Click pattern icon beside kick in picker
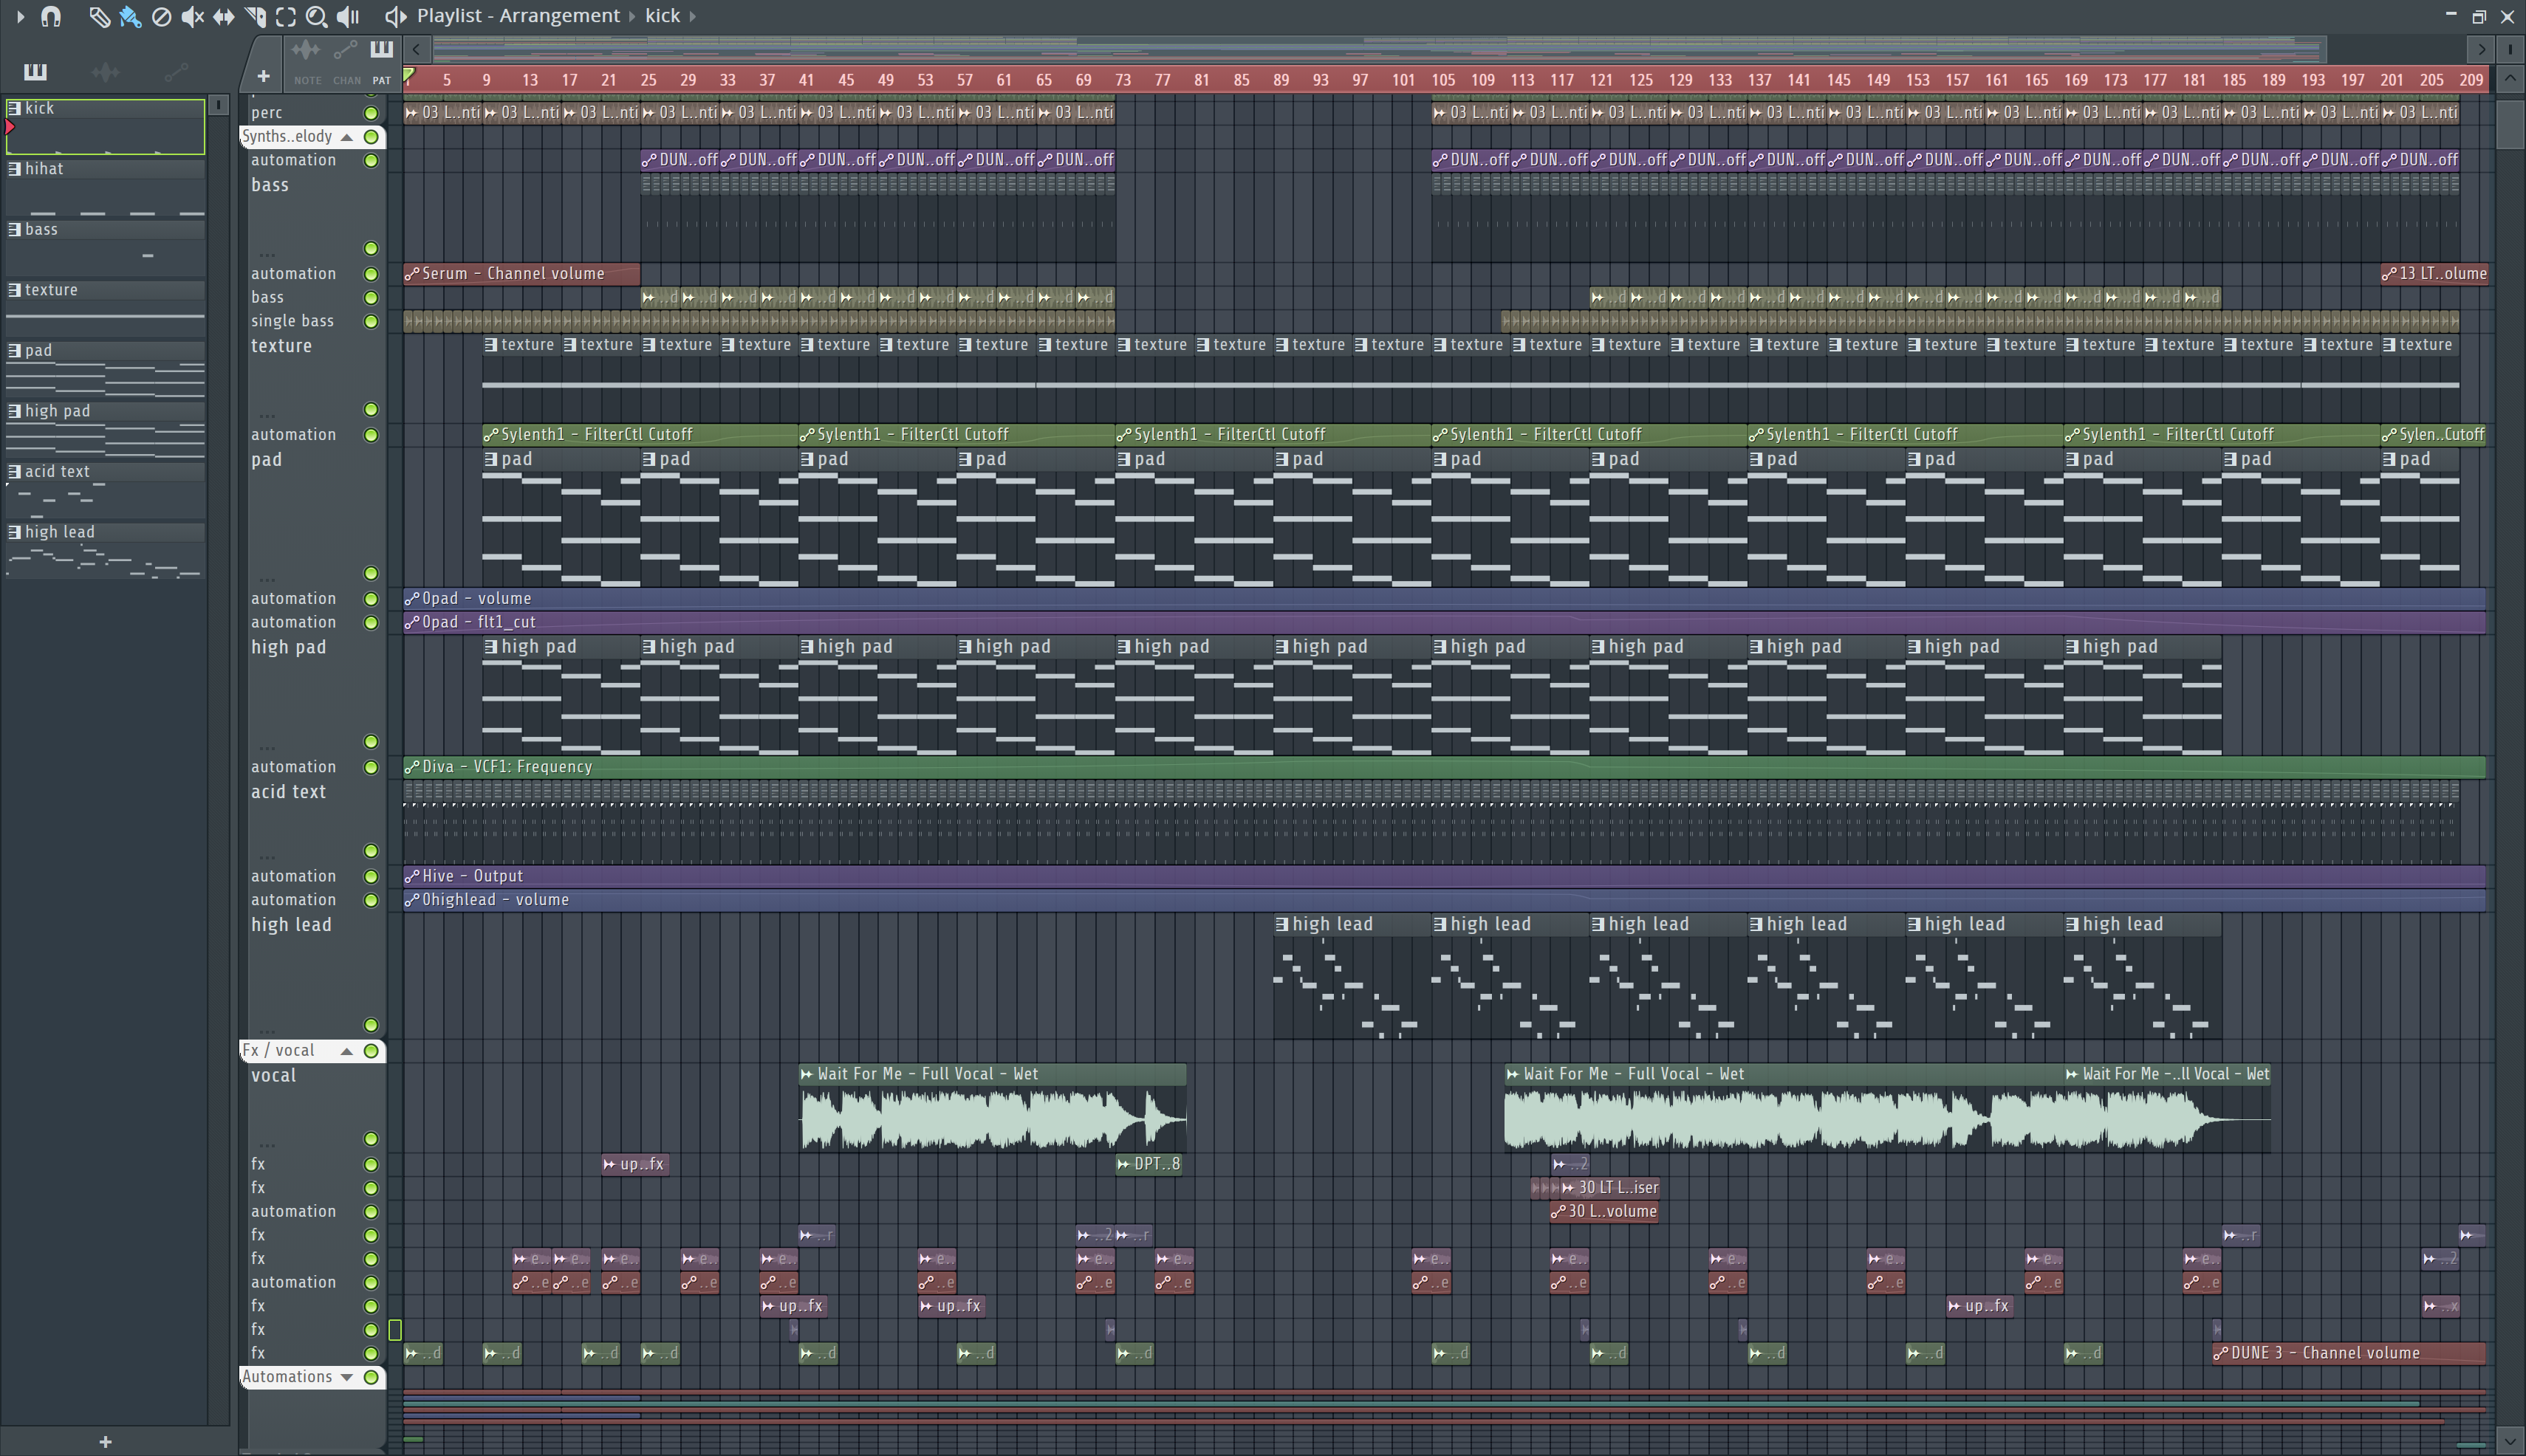This screenshot has width=2526, height=1456. coord(15,108)
